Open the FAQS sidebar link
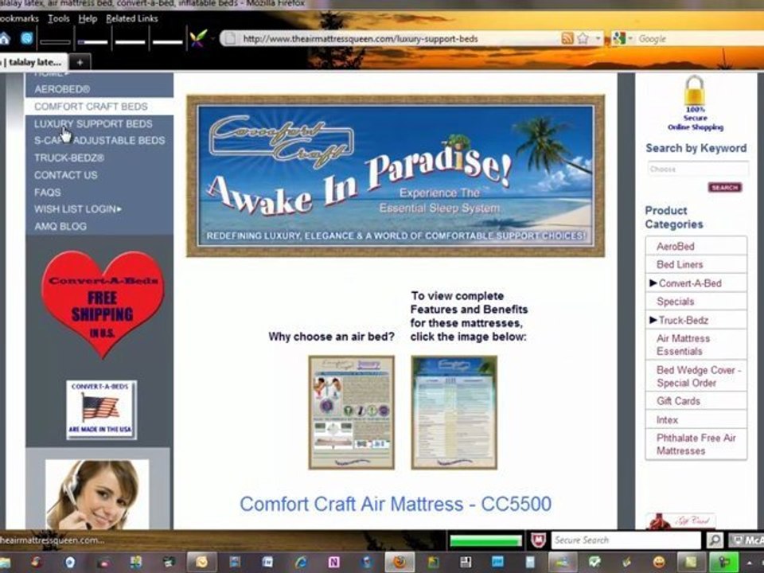The height and width of the screenshot is (573, 764). tap(47, 192)
